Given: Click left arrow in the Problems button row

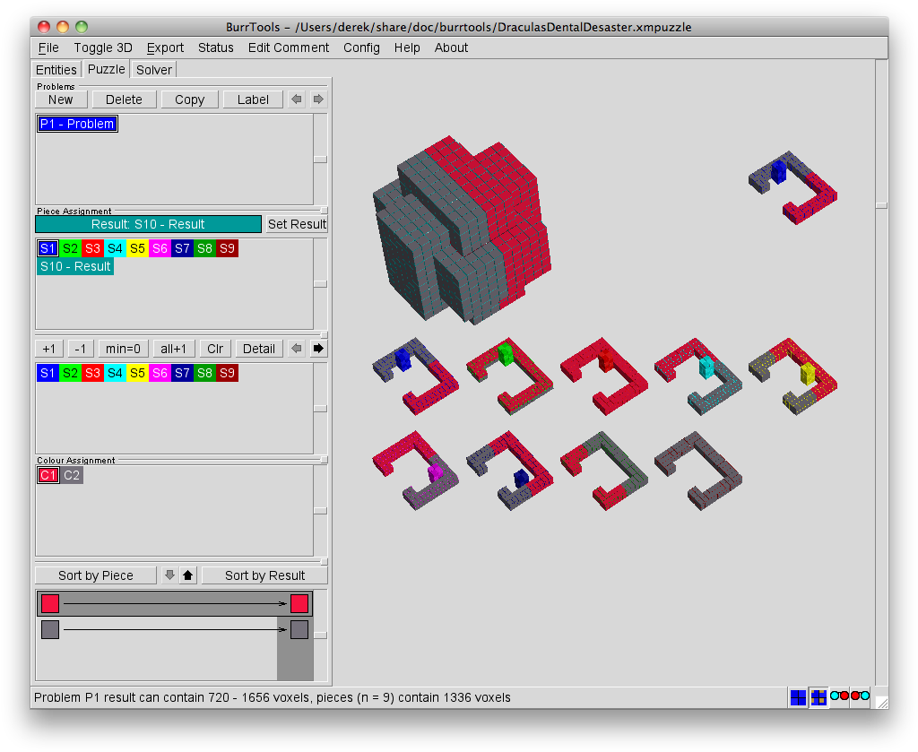Looking at the screenshot, I should pos(297,99).
